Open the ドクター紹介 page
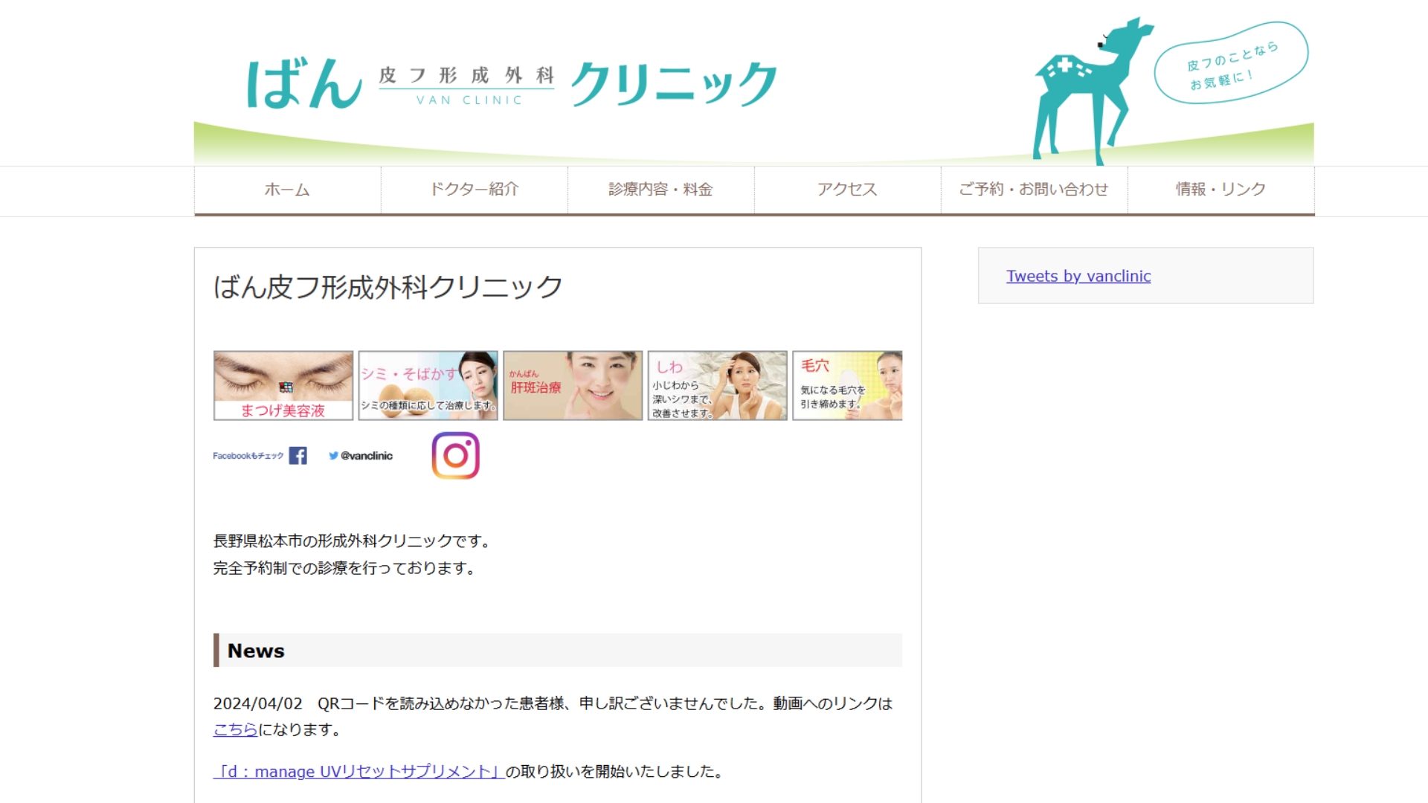 tap(475, 189)
